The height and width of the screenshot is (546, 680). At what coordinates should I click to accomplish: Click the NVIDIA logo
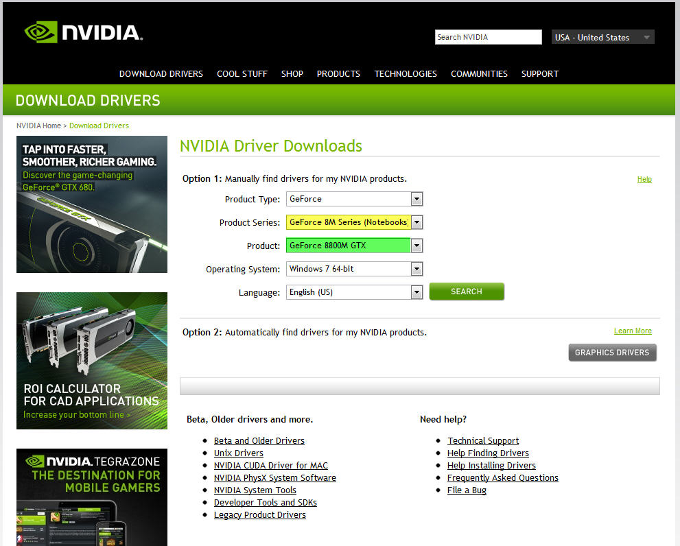point(84,32)
